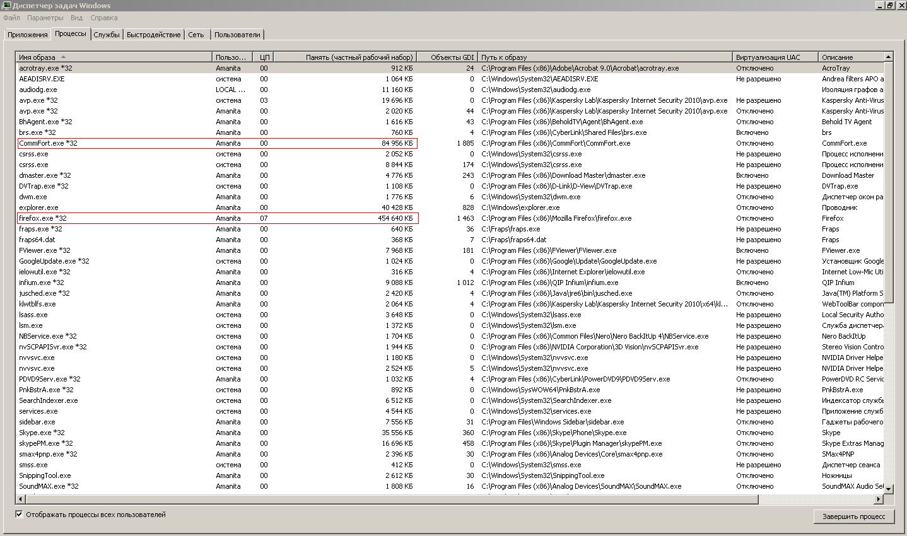
Task: Switch to the Приложения tab
Action: (27, 35)
